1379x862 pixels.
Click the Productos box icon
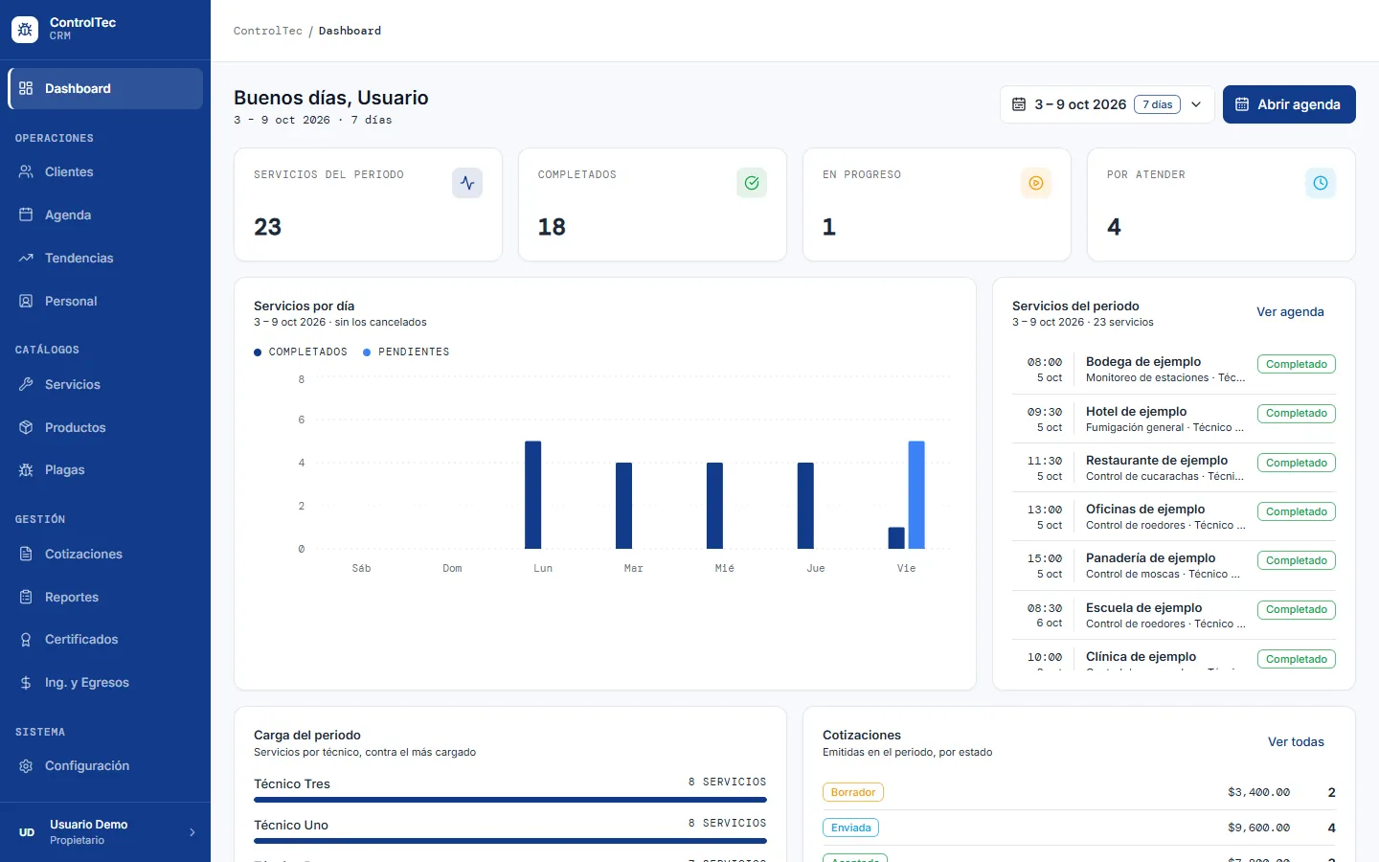26,427
